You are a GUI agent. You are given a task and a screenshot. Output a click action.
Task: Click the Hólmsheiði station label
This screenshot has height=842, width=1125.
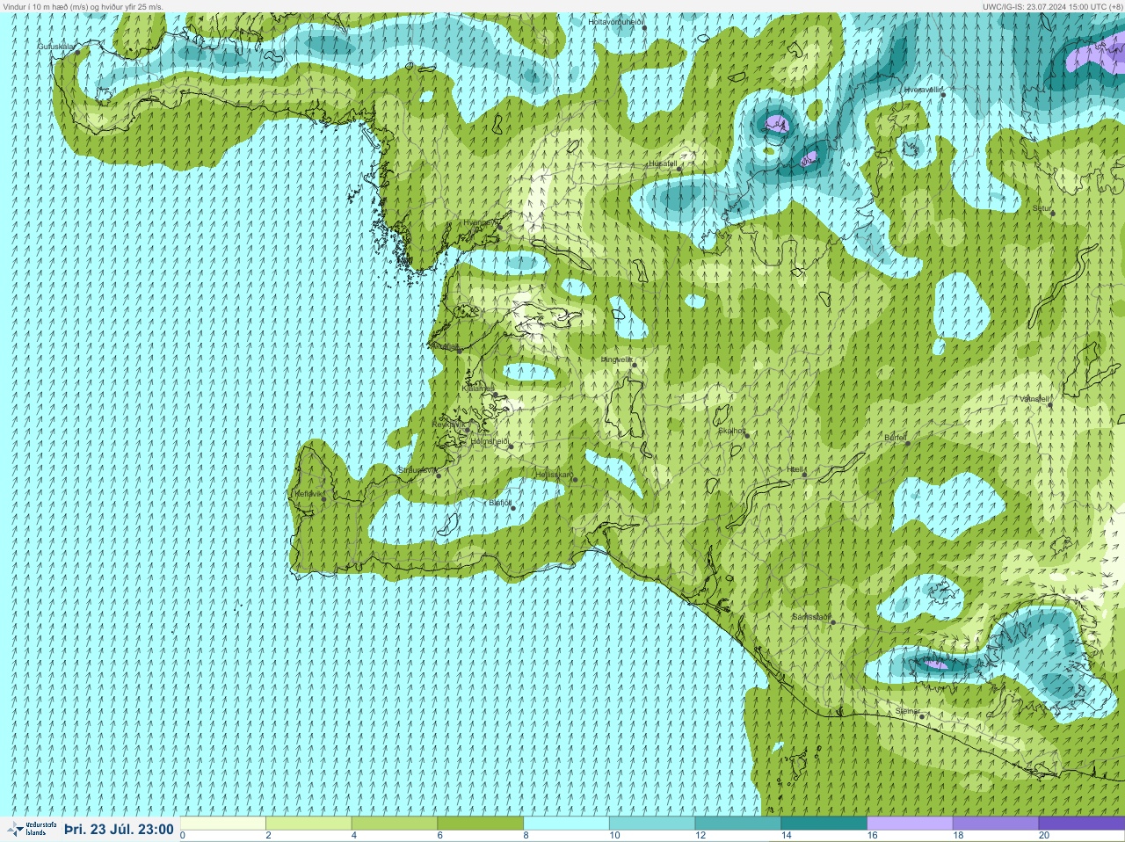(490, 441)
